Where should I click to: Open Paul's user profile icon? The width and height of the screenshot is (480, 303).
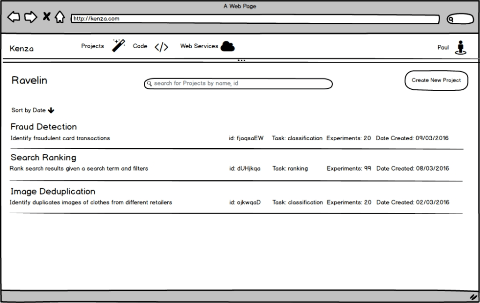tap(461, 48)
